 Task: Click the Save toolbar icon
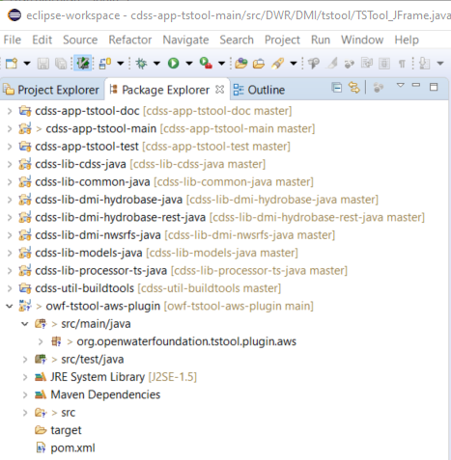click(x=43, y=64)
